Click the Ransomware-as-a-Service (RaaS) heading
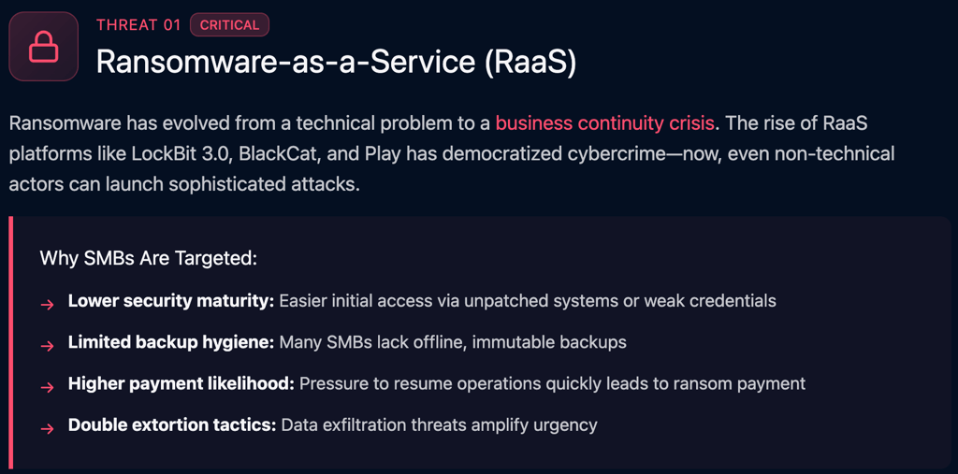 [x=336, y=61]
